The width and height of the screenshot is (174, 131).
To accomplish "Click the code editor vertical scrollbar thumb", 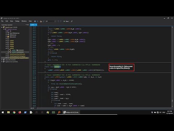I will [x=172, y=101].
